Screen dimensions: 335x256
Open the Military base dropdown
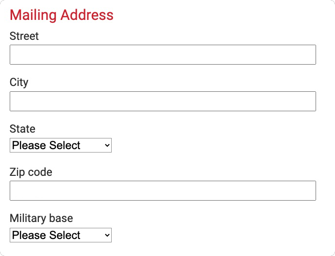pyautogui.click(x=61, y=235)
